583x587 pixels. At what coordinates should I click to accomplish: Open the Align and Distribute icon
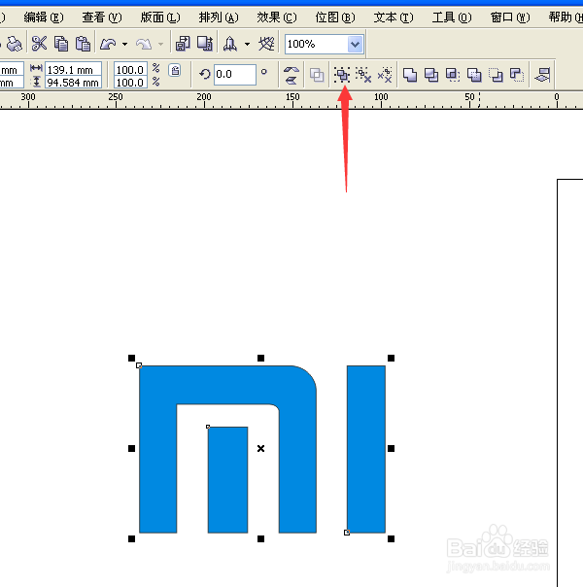tap(542, 75)
